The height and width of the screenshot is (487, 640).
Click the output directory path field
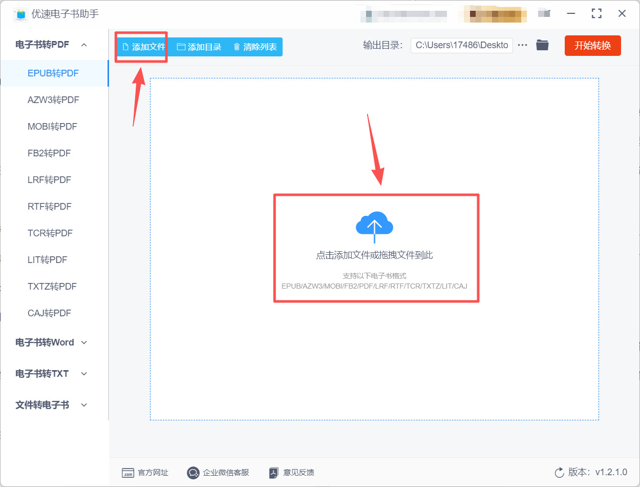click(462, 45)
